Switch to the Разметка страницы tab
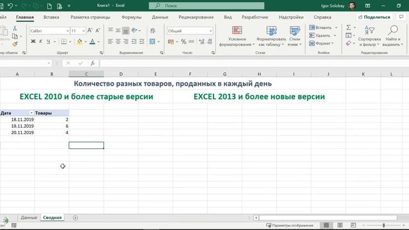 pos(91,17)
